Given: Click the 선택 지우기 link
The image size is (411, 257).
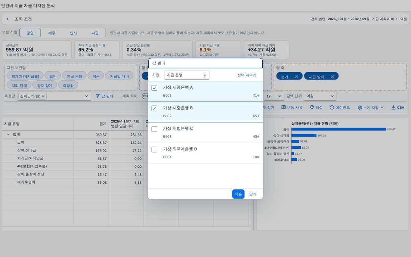Looking at the screenshot, I should (247, 75).
